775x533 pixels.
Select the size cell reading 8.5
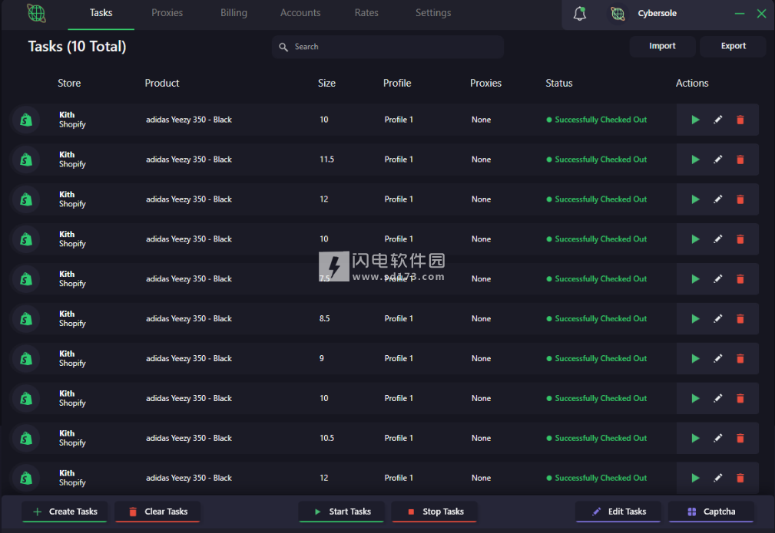tap(324, 319)
